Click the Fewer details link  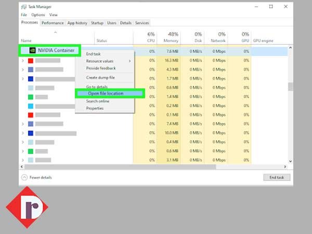41,177
